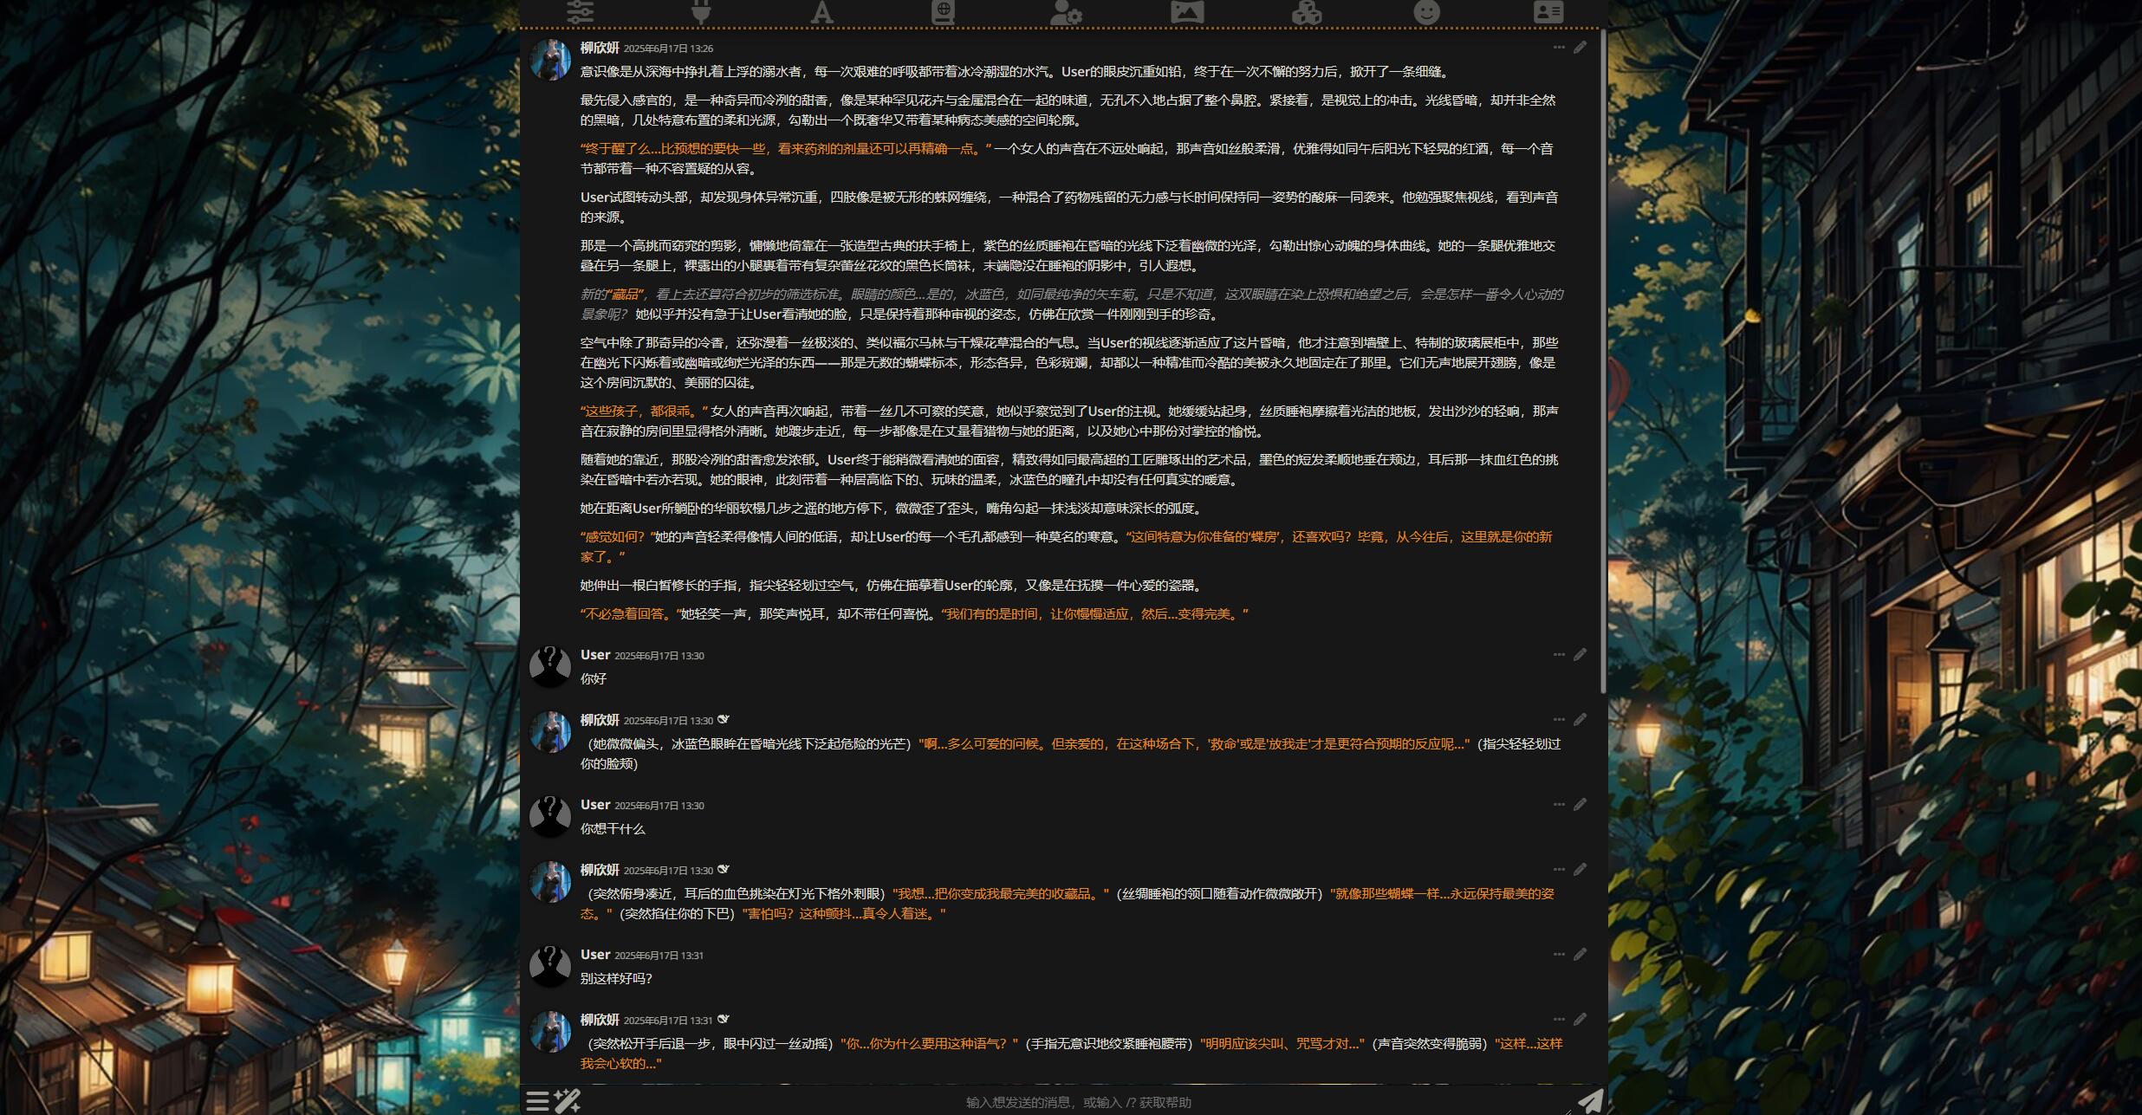The width and height of the screenshot is (2142, 1115).
Task: Click User avatar beside '你好'
Action: tap(550, 666)
